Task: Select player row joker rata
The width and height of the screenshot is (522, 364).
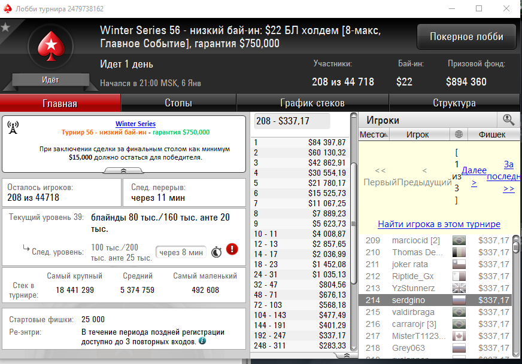Action: coord(435,264)
